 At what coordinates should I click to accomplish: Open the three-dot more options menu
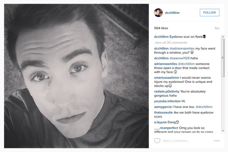click(x=217, y=141)
